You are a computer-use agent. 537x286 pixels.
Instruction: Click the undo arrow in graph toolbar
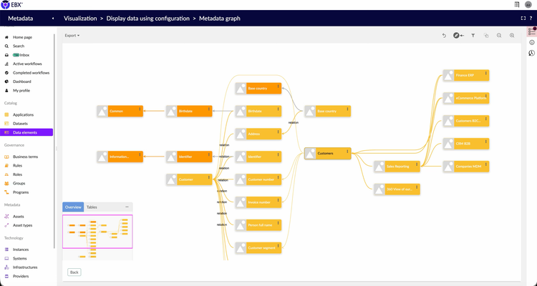pyautogui.click(x=444, y=36)
